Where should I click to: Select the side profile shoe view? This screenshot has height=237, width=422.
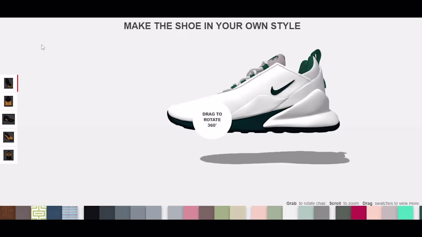point(8,119)
